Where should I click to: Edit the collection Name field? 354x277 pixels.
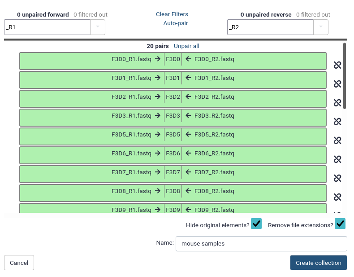click(261, 244)
